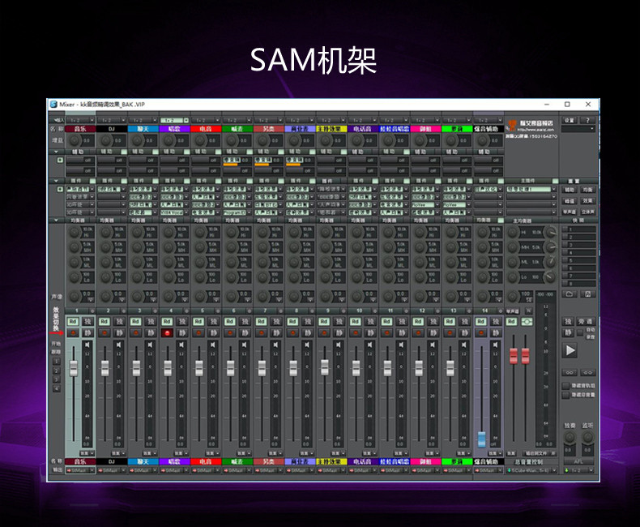Open input dropdown on 唱歌 channel

tap(175, 120)
